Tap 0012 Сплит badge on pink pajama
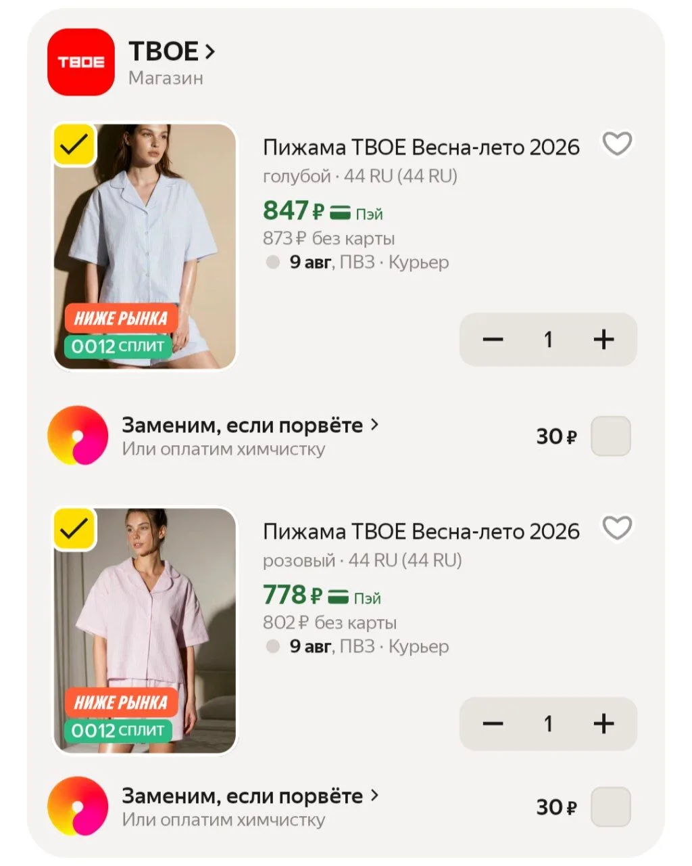692x866 pixels. (x=118, y=731)
